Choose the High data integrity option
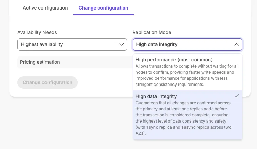The height and width of the screenshot is (149, 257). pyautogui.click(x=187, y=115)
